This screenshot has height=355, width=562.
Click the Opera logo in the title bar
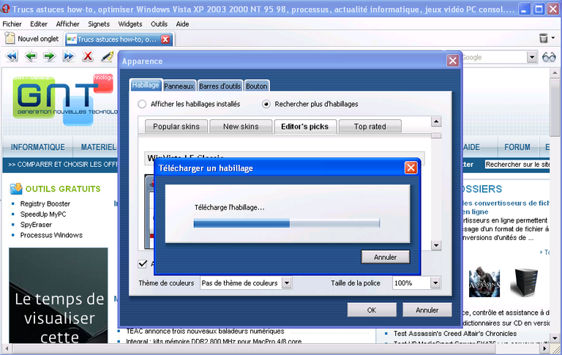(x=5, y=9)
